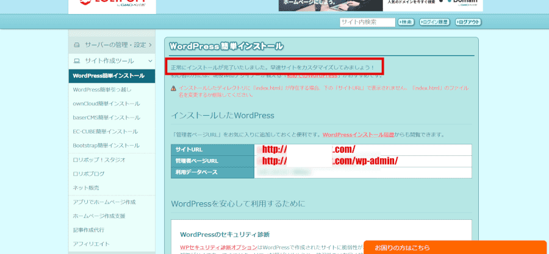The image size is (549, 254).
Task: Follow the WPセキュリティ診断オプション link
Action: [x=219, y=247]
